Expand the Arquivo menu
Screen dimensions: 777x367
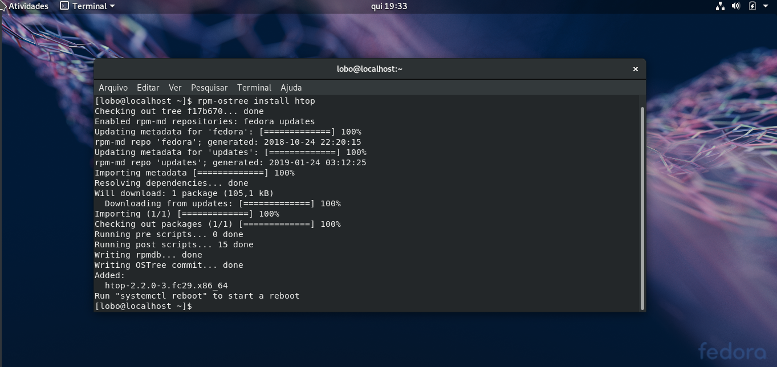[113, 87]
